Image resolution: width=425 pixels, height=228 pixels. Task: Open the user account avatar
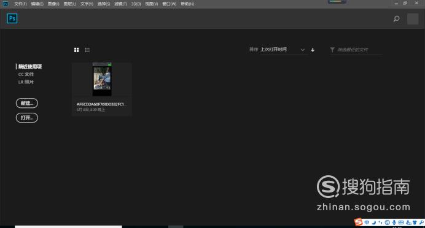click(413, 19)
